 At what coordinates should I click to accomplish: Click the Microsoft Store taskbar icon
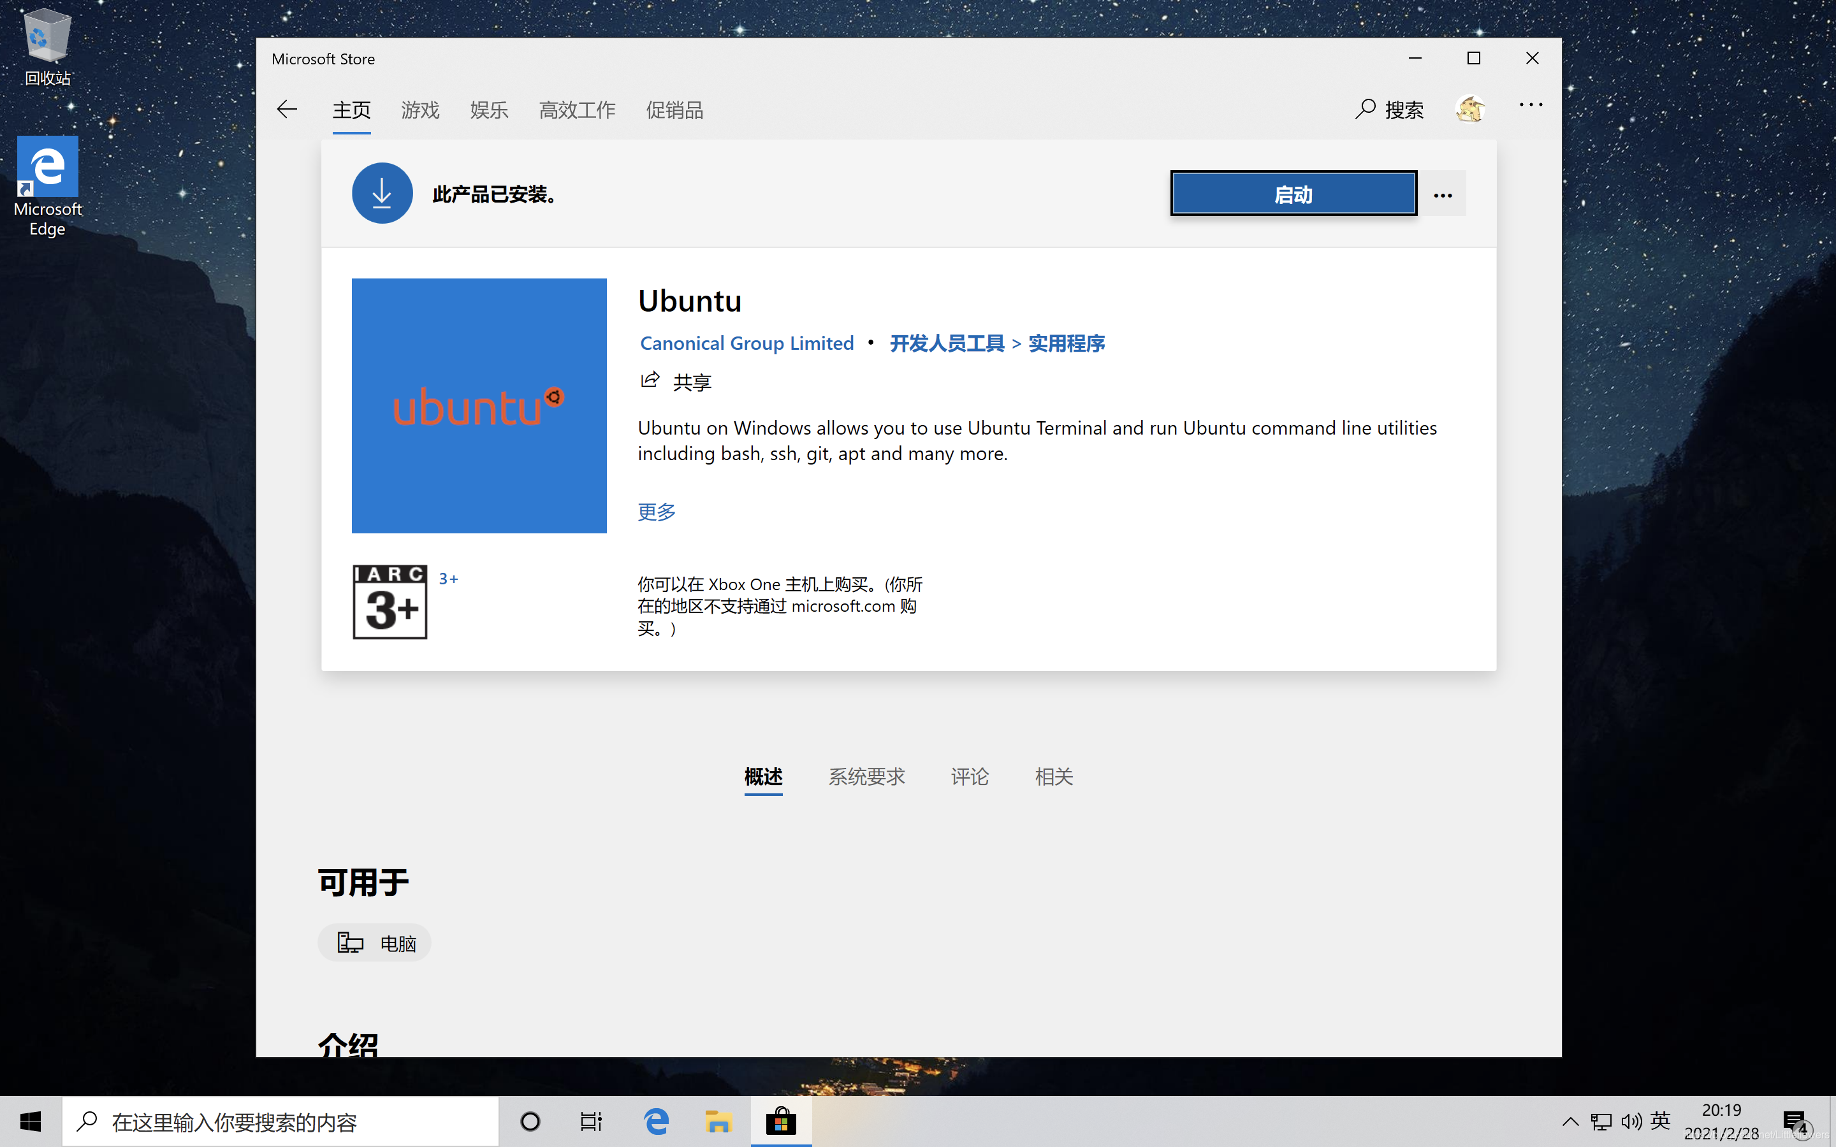pyautogui.click(x=781, y=1122)
